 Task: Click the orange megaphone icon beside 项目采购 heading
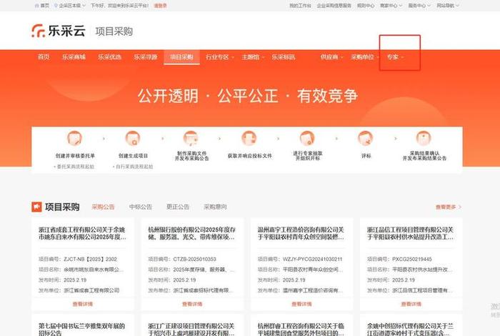pyautogui.click(x=36, y=207)
